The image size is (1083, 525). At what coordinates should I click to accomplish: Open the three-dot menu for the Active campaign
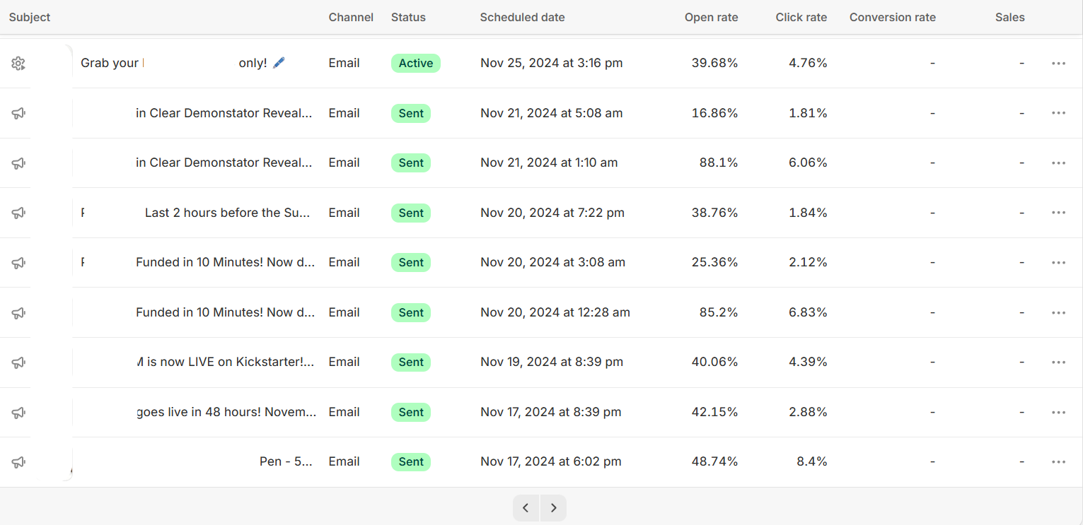[x=1058, y=64]
